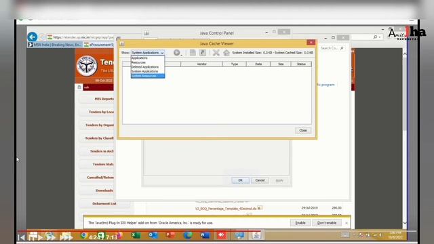
Task: Click the browser search magnifier icon
Action: pyautogui.click(x=375, y=37)
